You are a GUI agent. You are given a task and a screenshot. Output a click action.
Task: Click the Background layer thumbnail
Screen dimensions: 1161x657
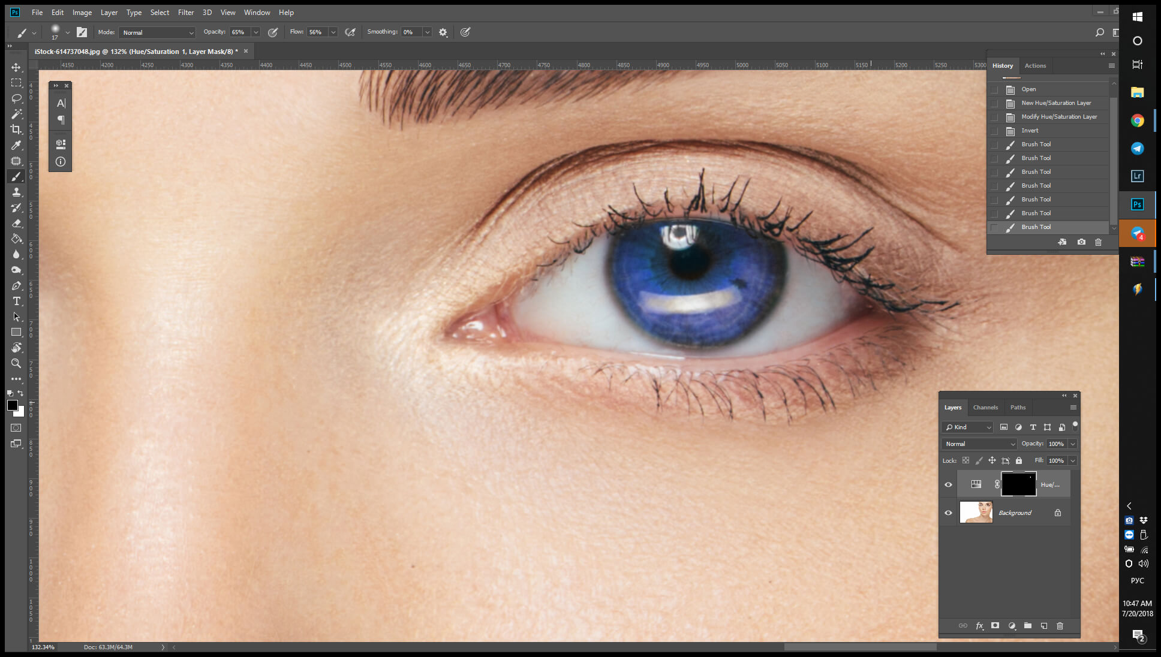[975, 512]
